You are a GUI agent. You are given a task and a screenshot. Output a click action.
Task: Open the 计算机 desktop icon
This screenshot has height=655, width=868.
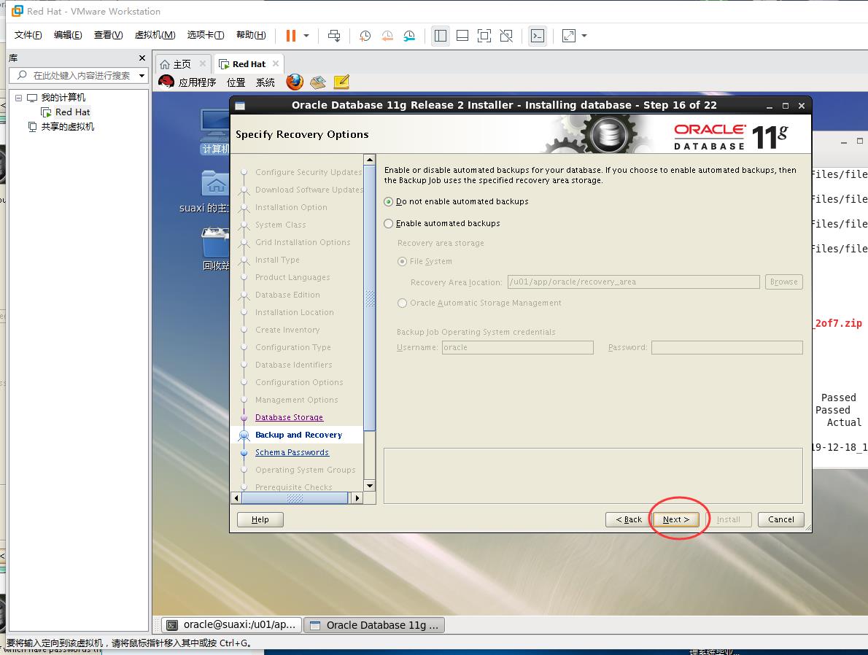pyautogui.click(x=214, y=131)
